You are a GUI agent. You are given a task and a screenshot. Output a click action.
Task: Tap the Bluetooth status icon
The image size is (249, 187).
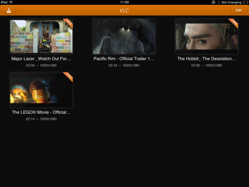point(218,2)
